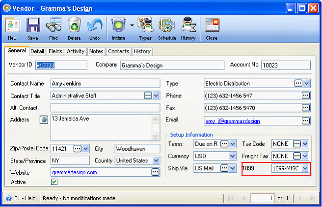The height and width of the screenshot is (207, 322).
Task: Click the F1 Help question mark icon
Action: click(x=9, y=198)
